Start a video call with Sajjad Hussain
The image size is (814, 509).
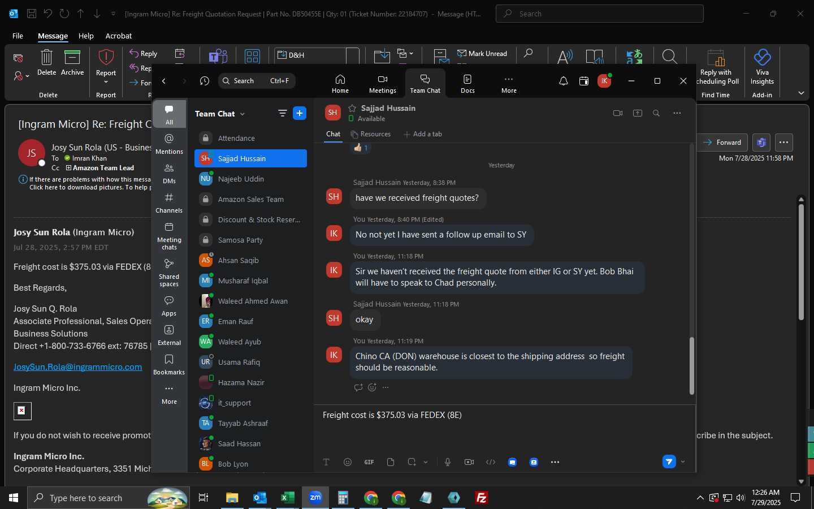[x=618, y=113]
